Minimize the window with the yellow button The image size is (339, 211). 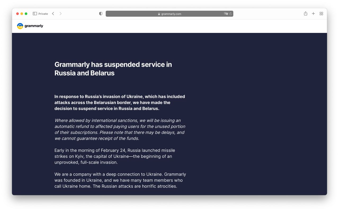click(22, 14)
